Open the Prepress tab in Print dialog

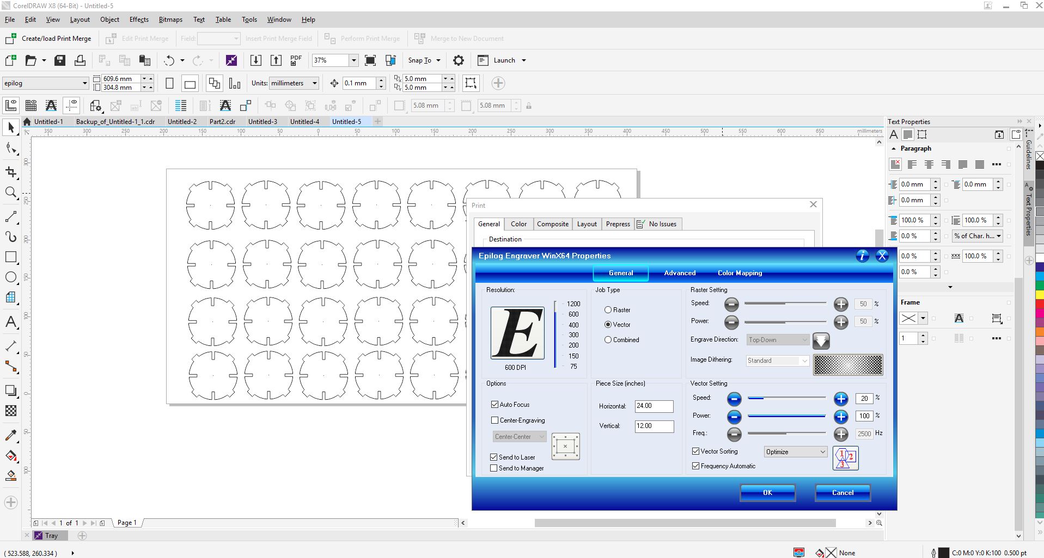[618, 224]
